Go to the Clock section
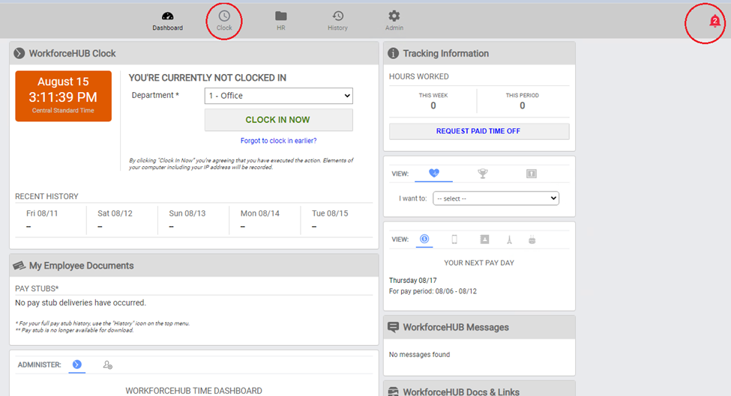The width and height of the screenshot is (731, 396). 224,22
